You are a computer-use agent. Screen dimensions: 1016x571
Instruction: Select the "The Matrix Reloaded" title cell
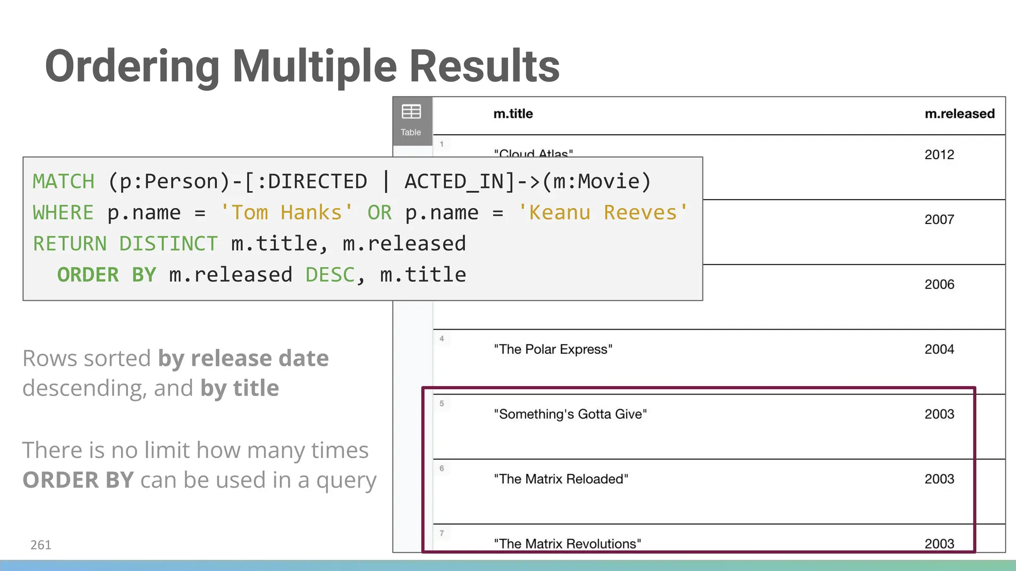click(x=561, y=479)
